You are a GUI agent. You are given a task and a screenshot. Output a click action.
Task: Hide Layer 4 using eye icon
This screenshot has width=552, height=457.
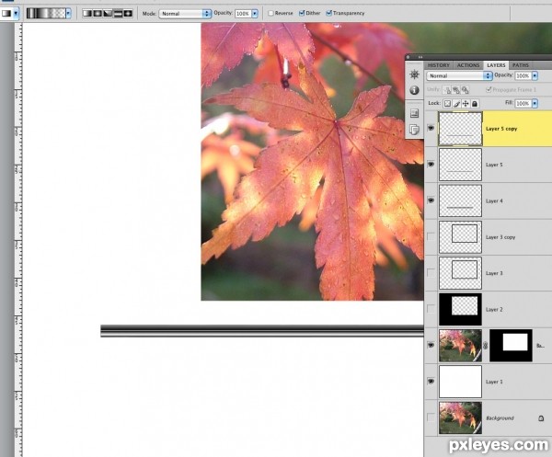(x=431, y=200)
